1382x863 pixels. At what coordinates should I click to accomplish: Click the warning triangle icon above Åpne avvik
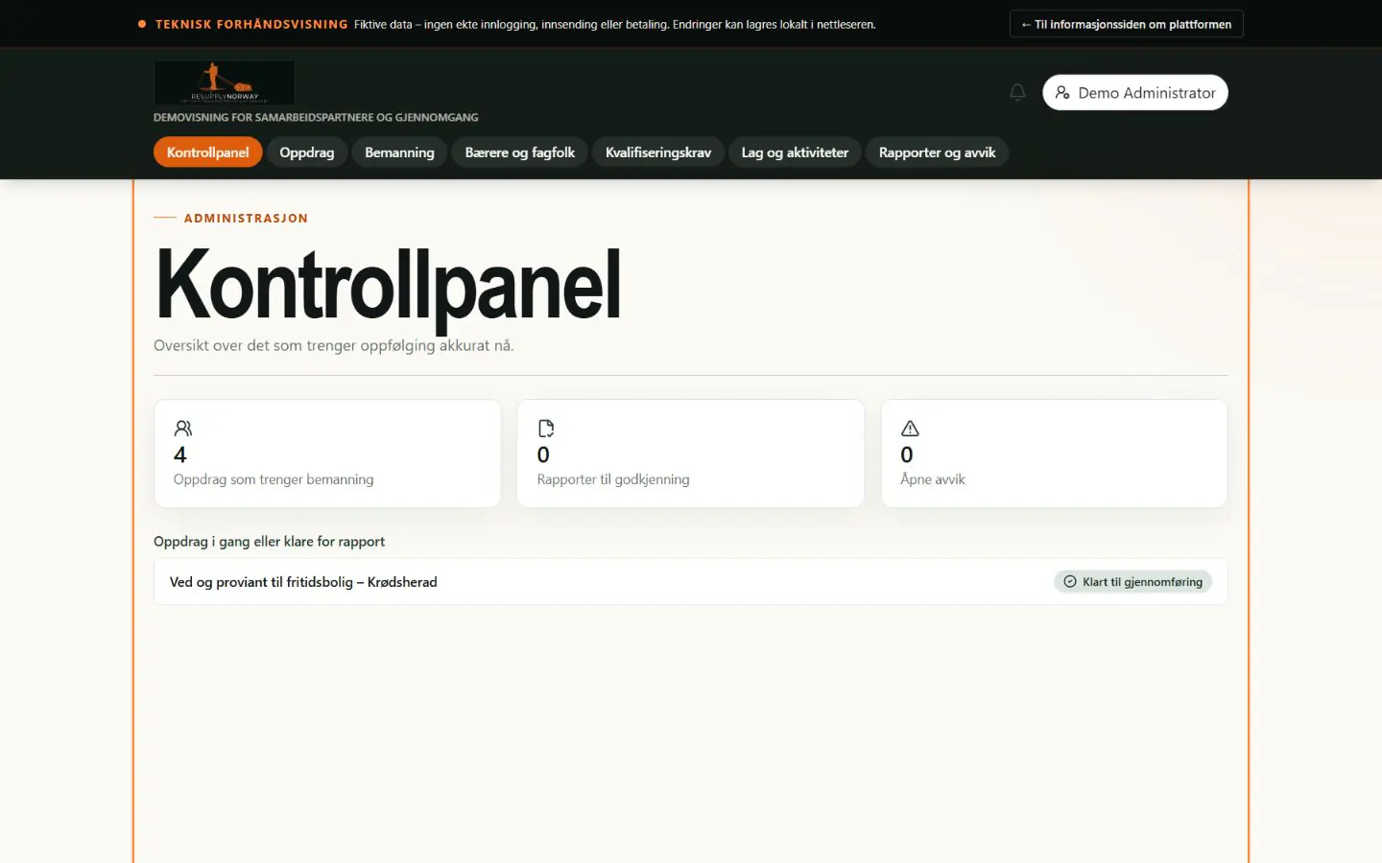point(910,428)
